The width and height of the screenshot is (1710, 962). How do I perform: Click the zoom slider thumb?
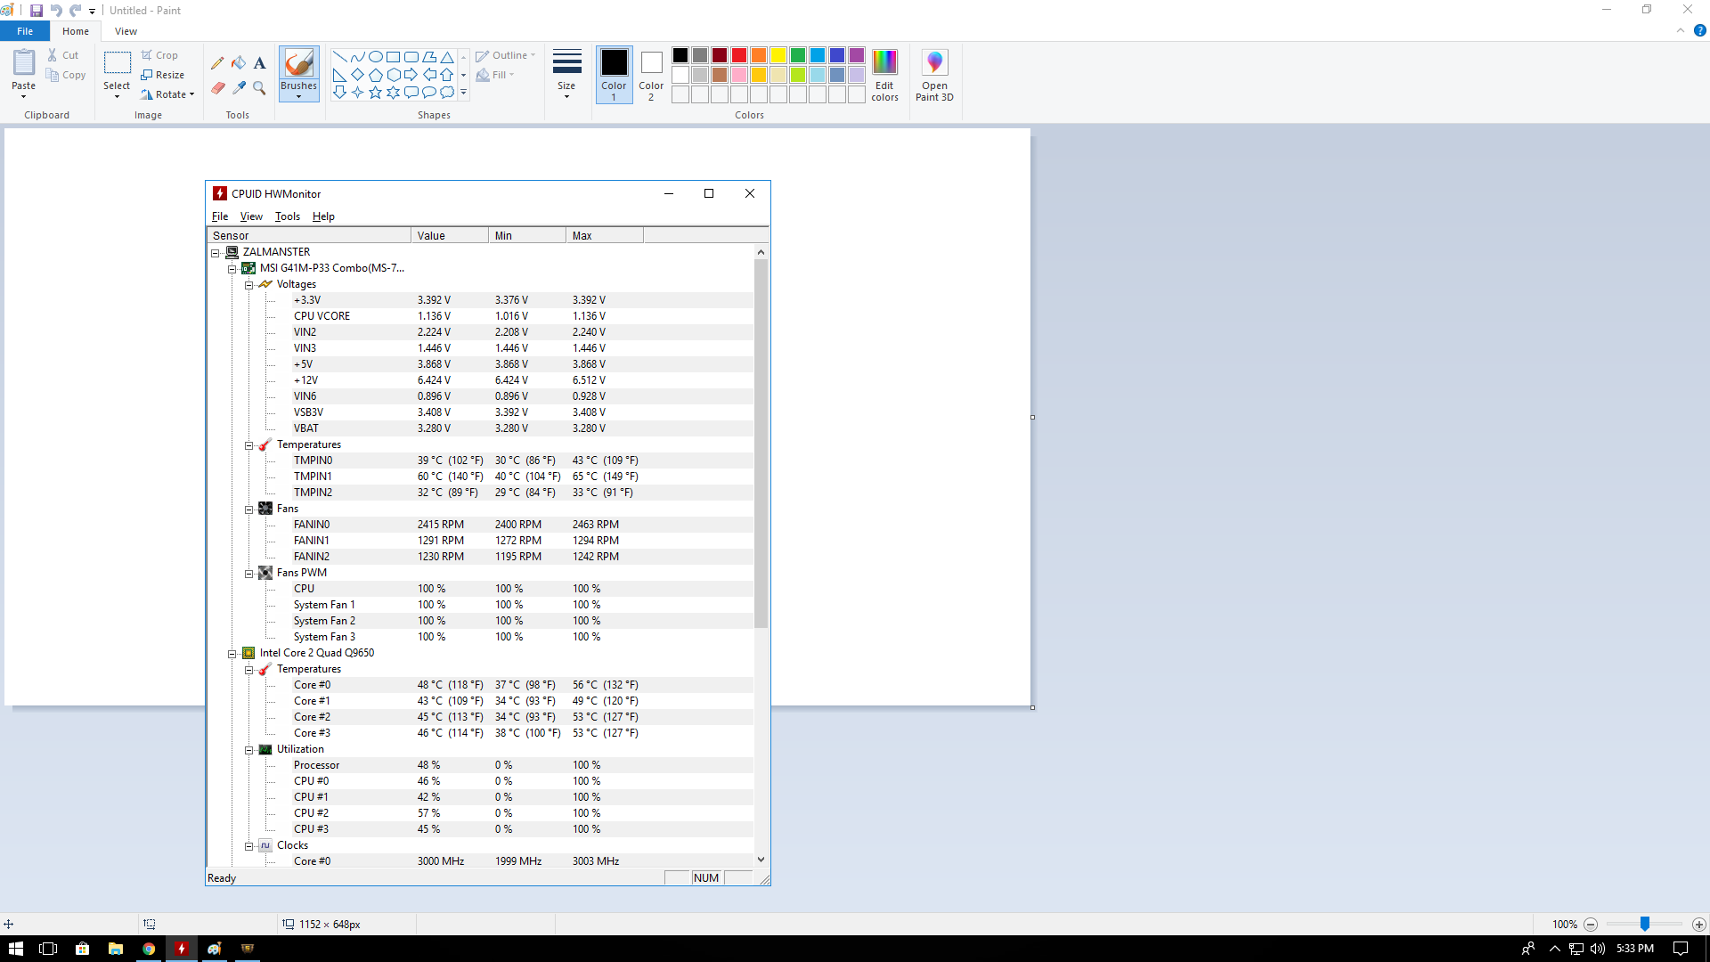click(x=1645, y=925)
